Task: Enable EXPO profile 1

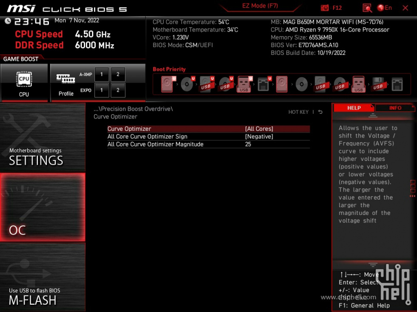Action: [x=102, y=90]
